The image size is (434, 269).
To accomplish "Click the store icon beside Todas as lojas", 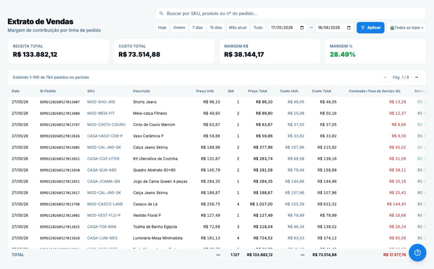I will pos(392,28).
